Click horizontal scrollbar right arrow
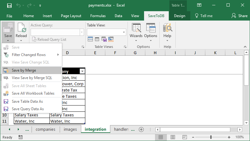 tap(240, 129)
